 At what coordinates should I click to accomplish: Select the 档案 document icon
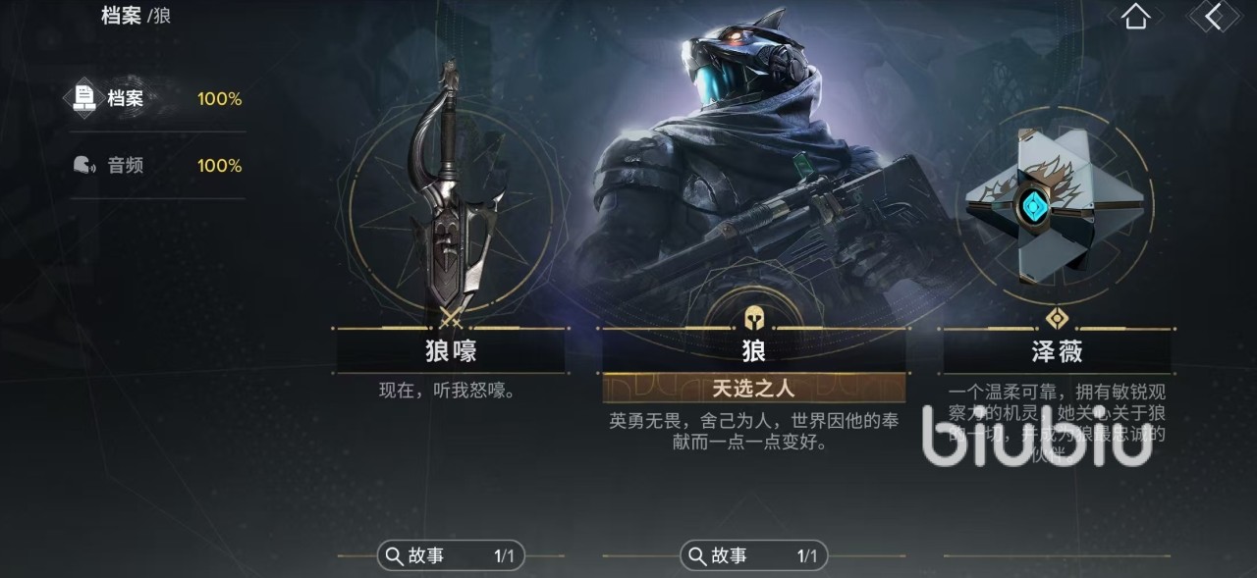click(x=85, y=98)
